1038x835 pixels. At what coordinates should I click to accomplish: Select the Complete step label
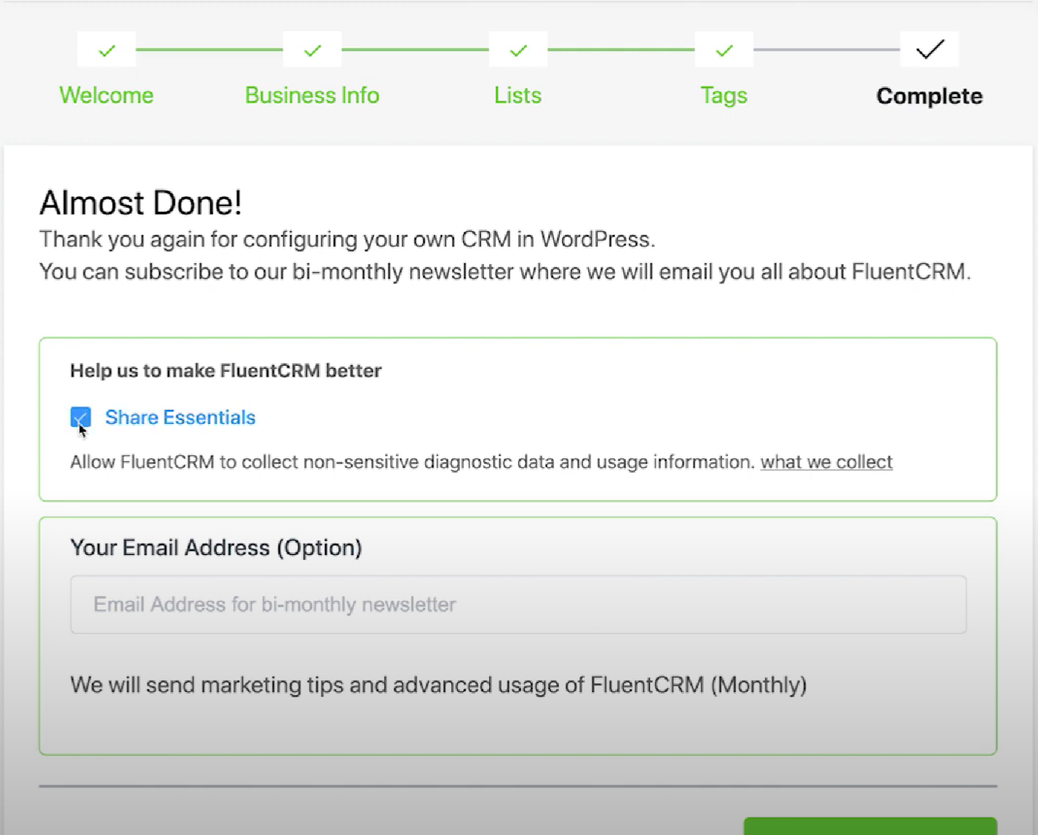[x=929, y=95]
